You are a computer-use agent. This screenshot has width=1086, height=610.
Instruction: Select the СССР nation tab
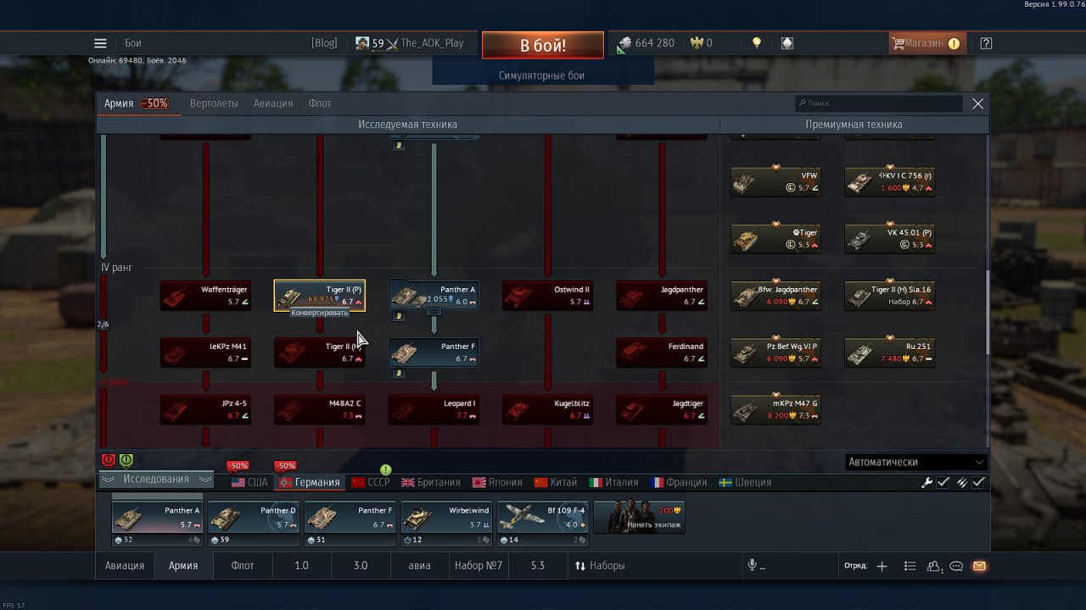pyautogui.click(x=371, y=482)
